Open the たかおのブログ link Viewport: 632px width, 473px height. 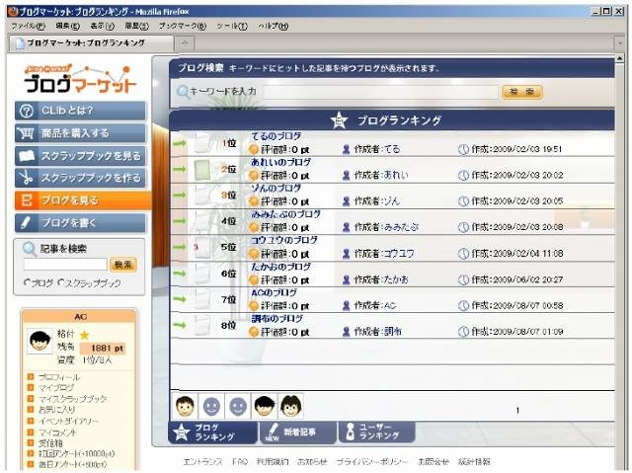click(x=280, y=267)
